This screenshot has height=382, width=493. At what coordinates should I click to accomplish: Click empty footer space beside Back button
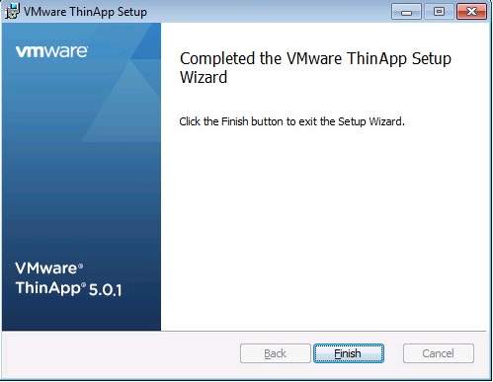121,353
